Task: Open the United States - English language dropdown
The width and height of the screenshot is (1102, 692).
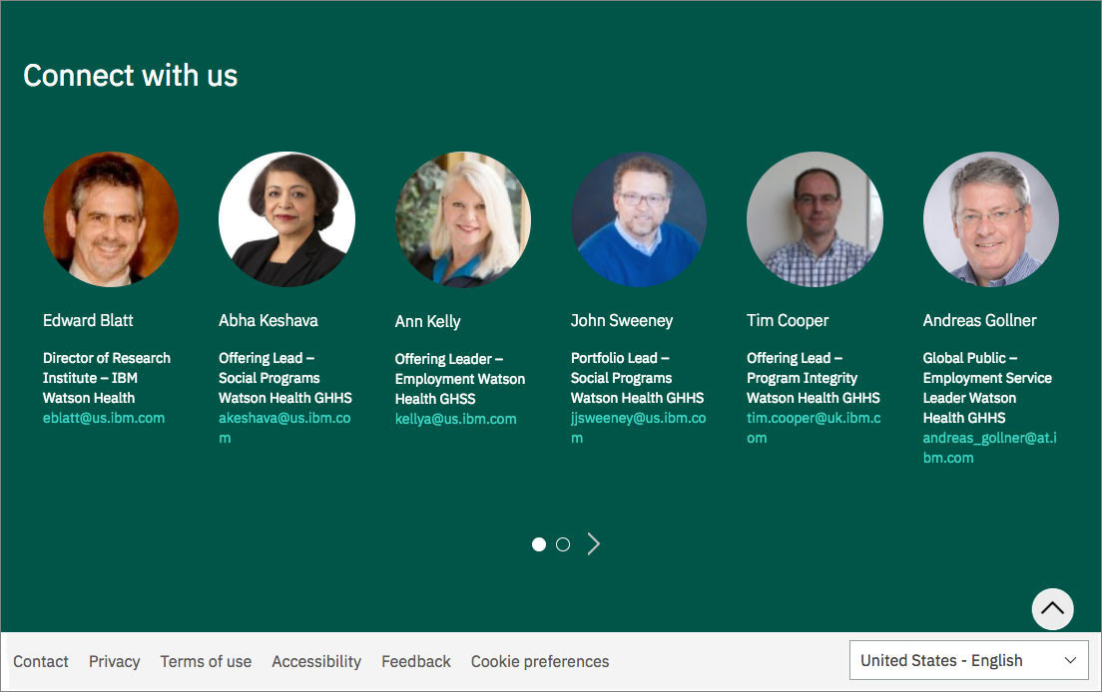Action: 968,660
